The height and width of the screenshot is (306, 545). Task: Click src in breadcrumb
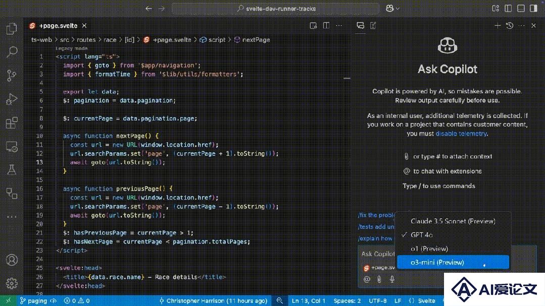[64, 40]
